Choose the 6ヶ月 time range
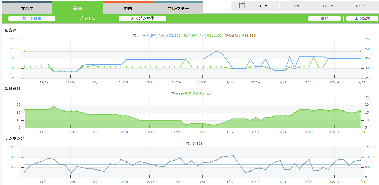The width and height of the screenshot is (379, 185). 296,6
